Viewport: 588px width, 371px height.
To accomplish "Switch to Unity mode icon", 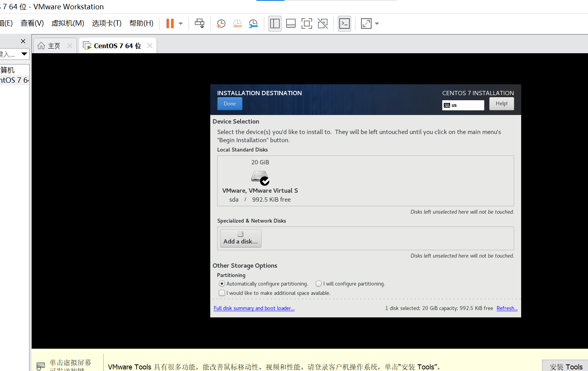I will click(323, 23).
